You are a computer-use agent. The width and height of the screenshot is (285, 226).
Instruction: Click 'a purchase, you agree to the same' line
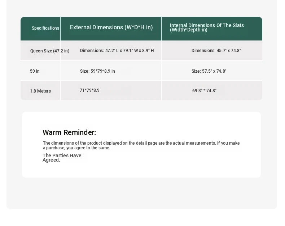pyautogui.click(x=76, y=148)
